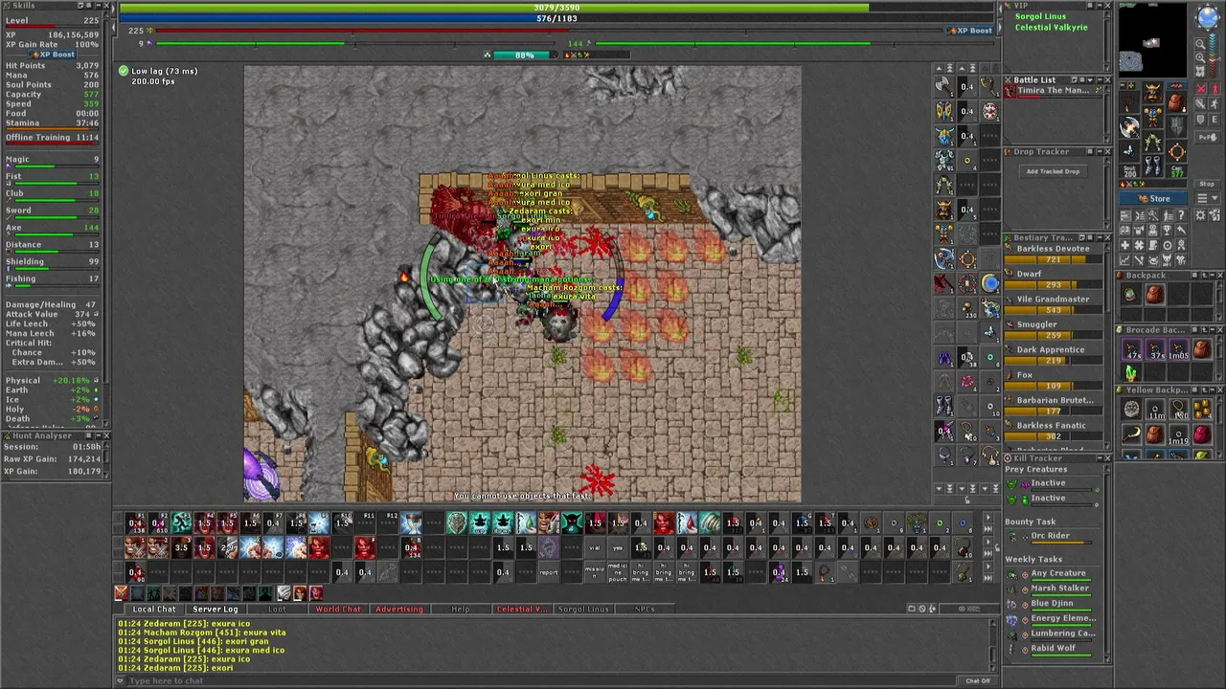The image size is (1226, 689).
Task: Switch to Server Log tab
Action: tap(216, 610)
